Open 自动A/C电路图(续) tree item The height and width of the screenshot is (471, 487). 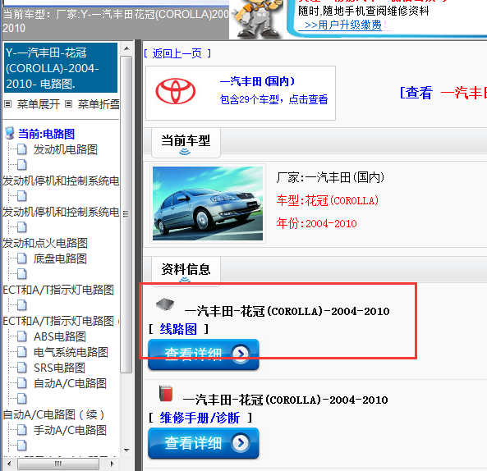tap(53, 414)
